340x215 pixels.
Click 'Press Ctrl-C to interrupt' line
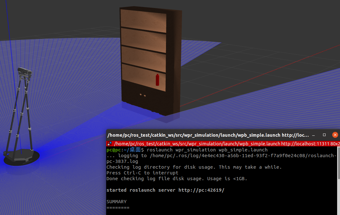pos(142,173)
